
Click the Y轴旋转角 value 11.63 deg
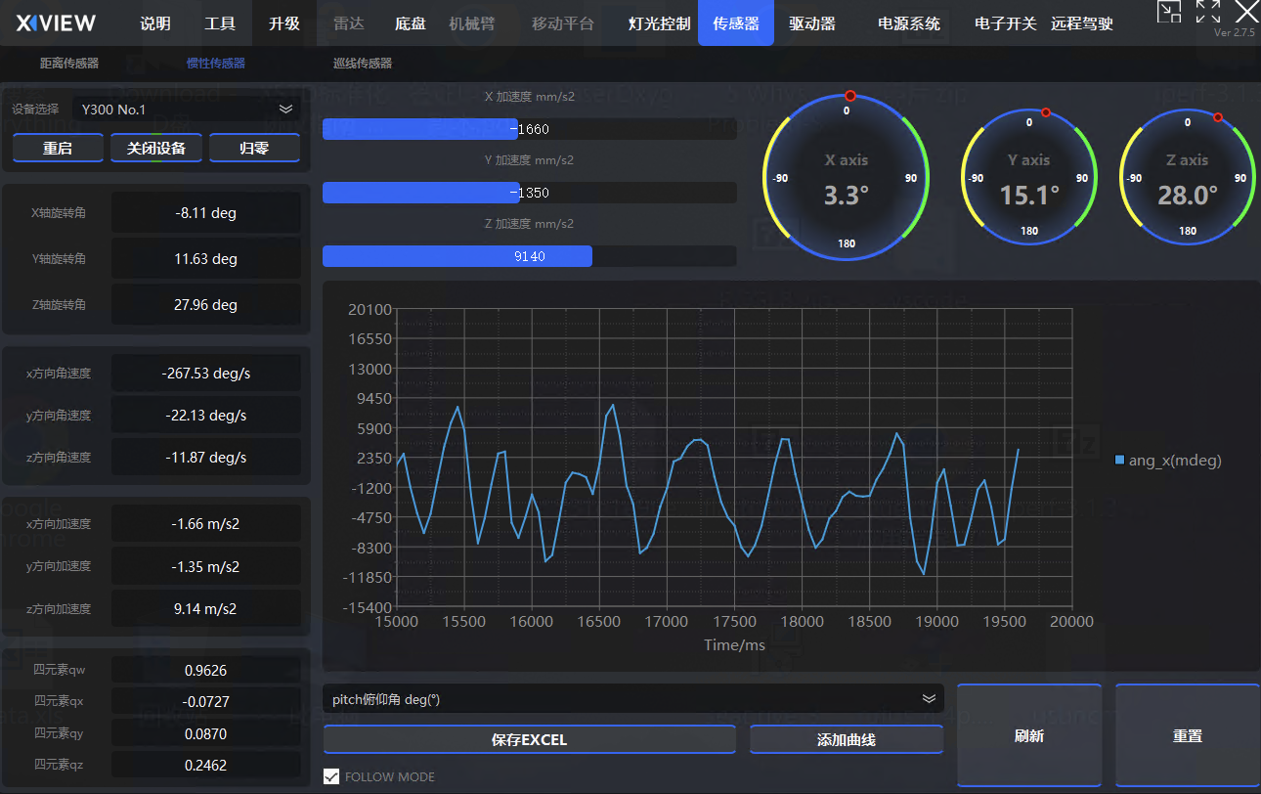coord(205,259)
